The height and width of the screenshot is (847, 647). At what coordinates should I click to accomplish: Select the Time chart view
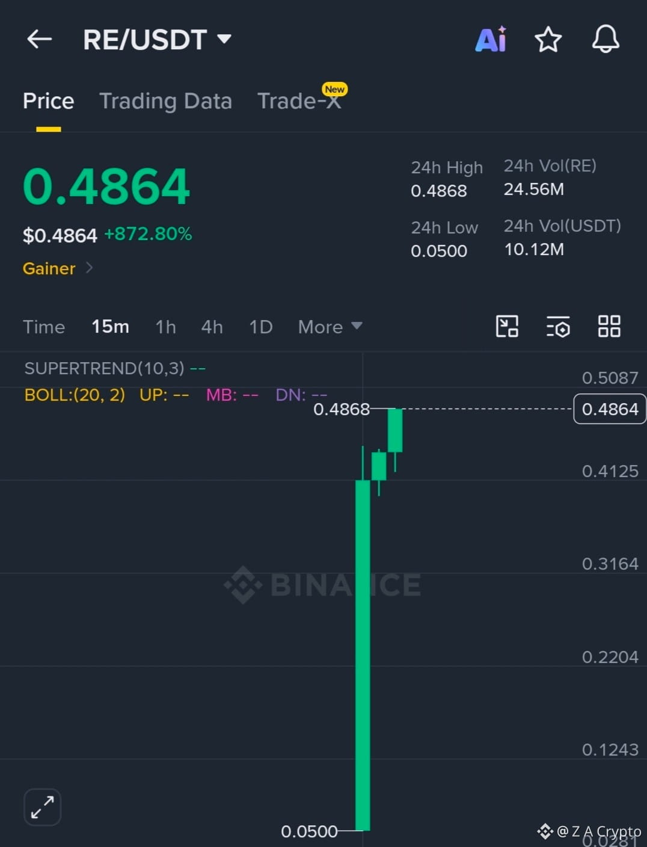tap(44, 327)
